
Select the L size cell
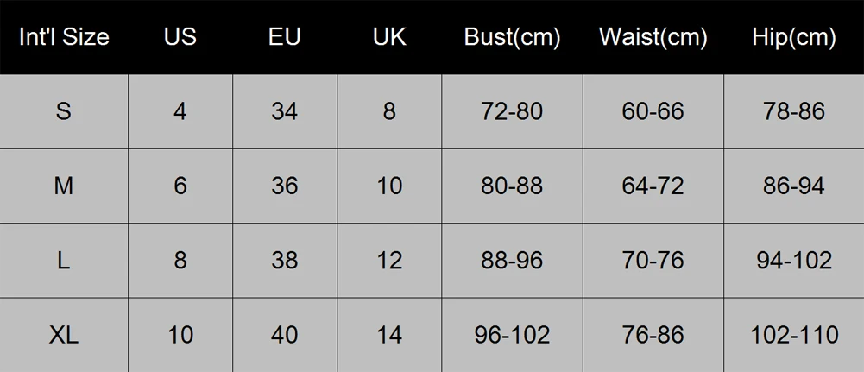tap(64, 260)
